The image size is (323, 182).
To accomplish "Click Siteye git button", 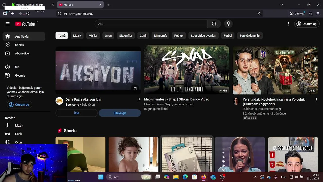I will [x=120, y=113].
